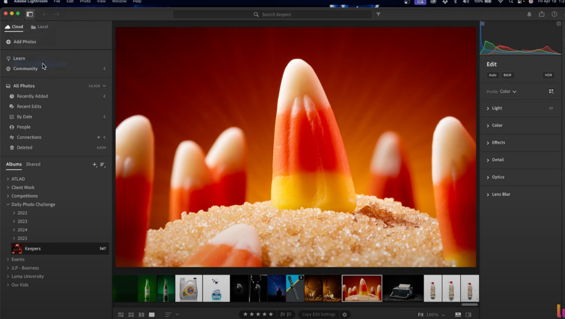Image resolution: width=565 pixels, height=319 pixels.
Task: Toggle B&W treatment
Action: click(x=507, y=75)
